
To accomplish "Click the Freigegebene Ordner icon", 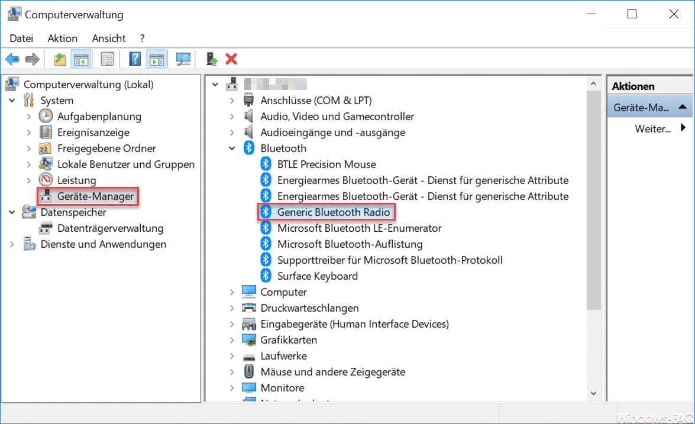I will 46,148.
